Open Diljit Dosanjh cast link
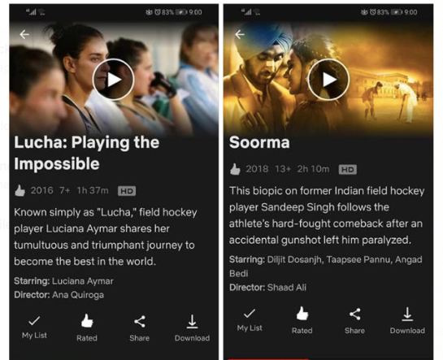The width and height of the screenshot is (443, 360). (294, 259)
